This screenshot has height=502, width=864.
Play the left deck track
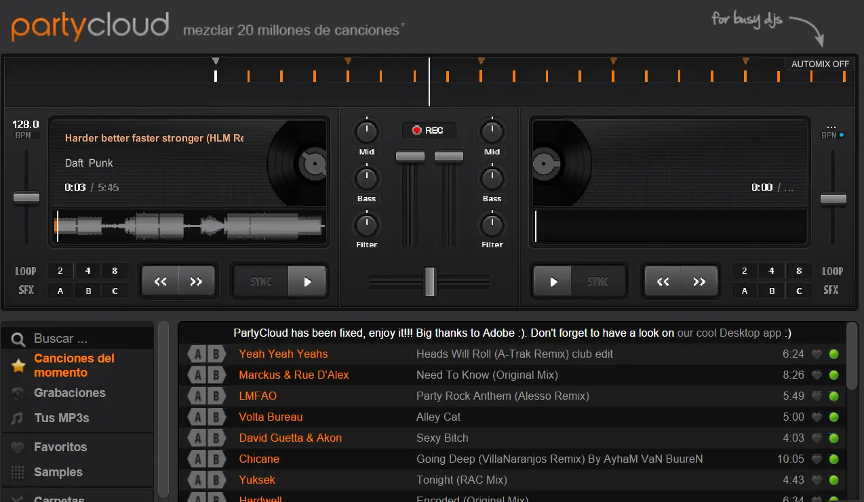click(307, 281)
